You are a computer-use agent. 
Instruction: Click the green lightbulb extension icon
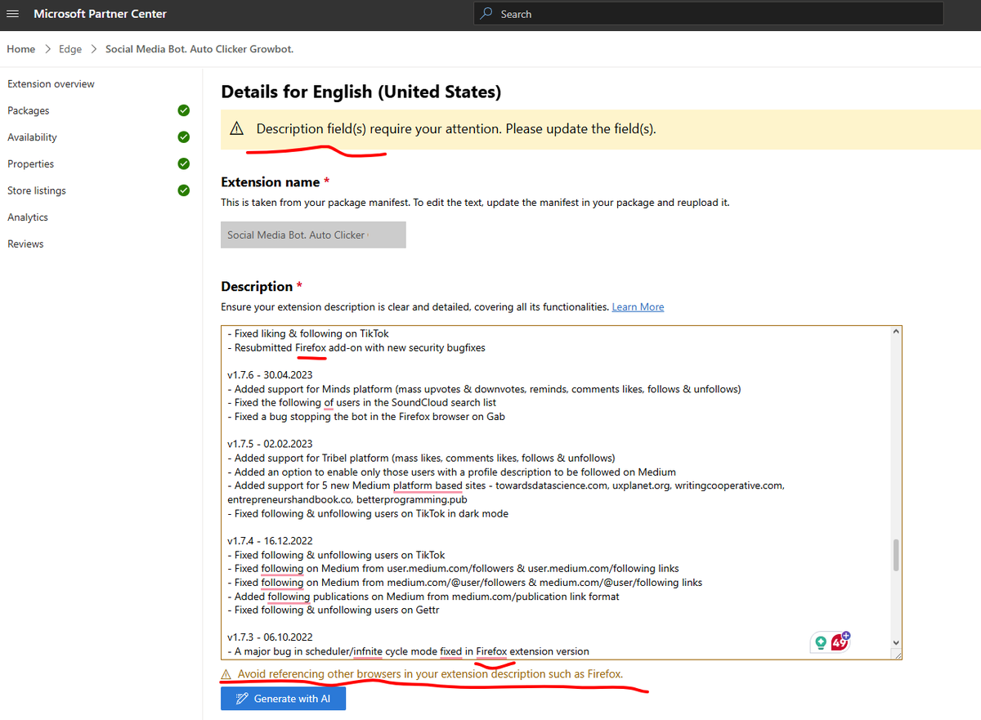[x=821, y=642]
